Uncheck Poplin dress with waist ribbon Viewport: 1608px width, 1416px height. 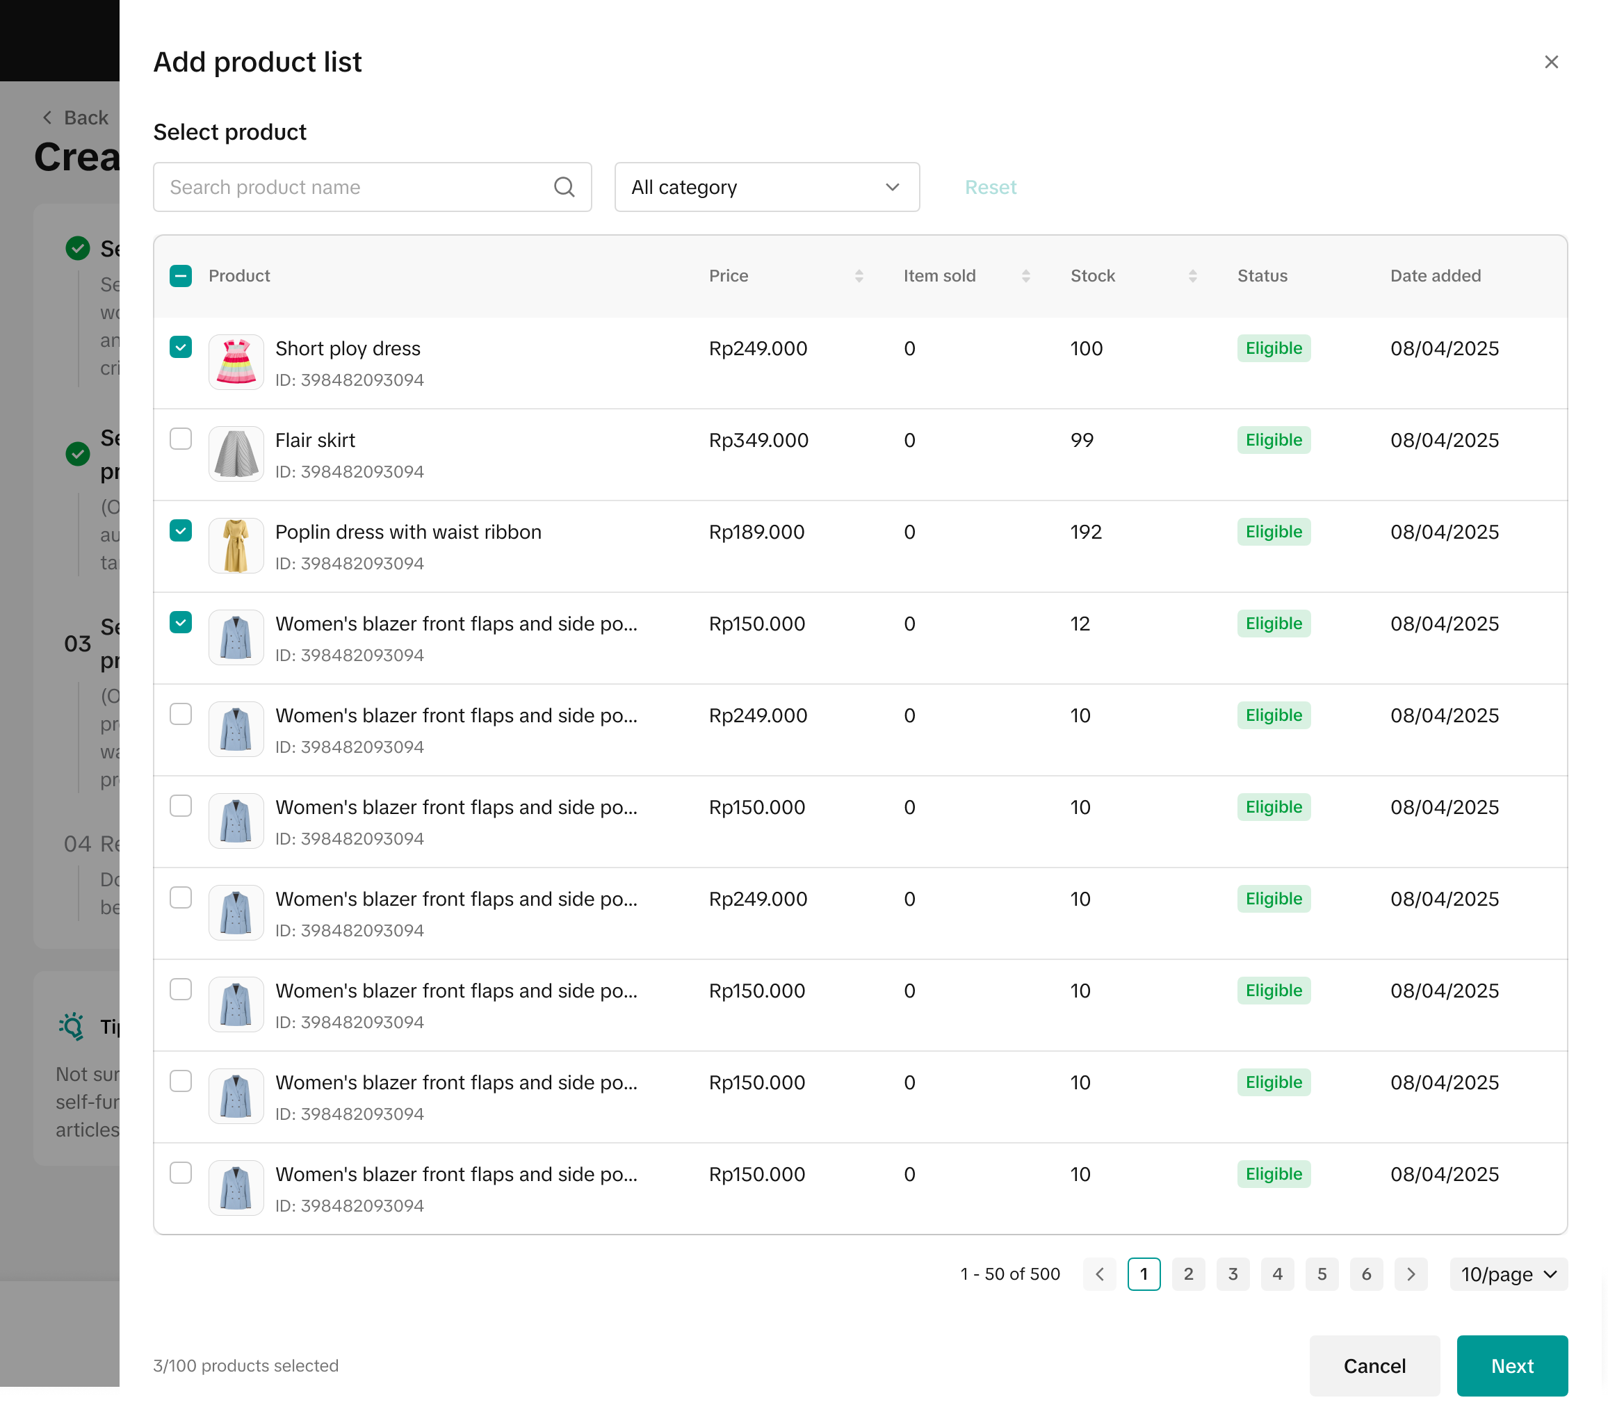click(x=180, y=531)
